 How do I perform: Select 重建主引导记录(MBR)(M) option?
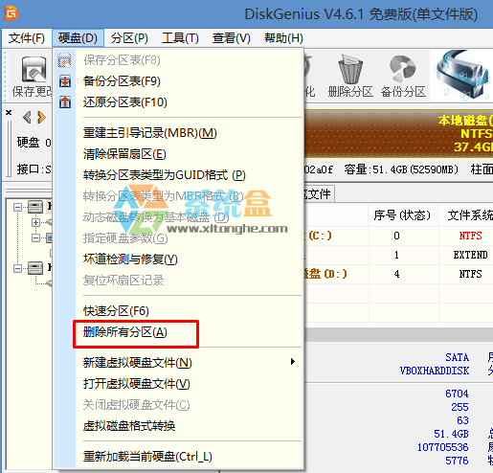pyautogui.click(x=150, y=133)
